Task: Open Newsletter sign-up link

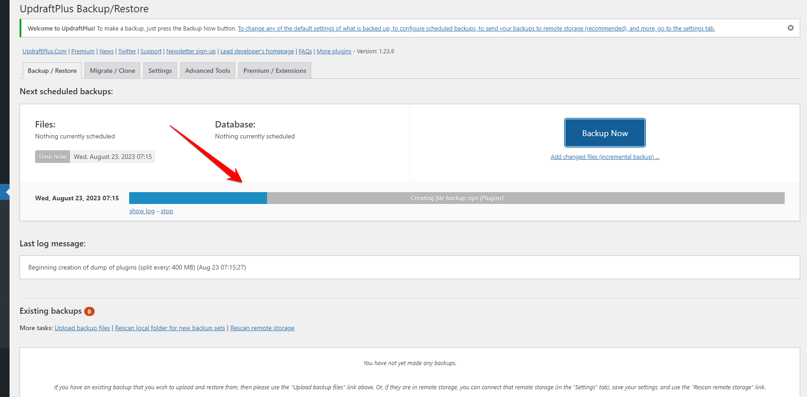Action: coord(191,51)
